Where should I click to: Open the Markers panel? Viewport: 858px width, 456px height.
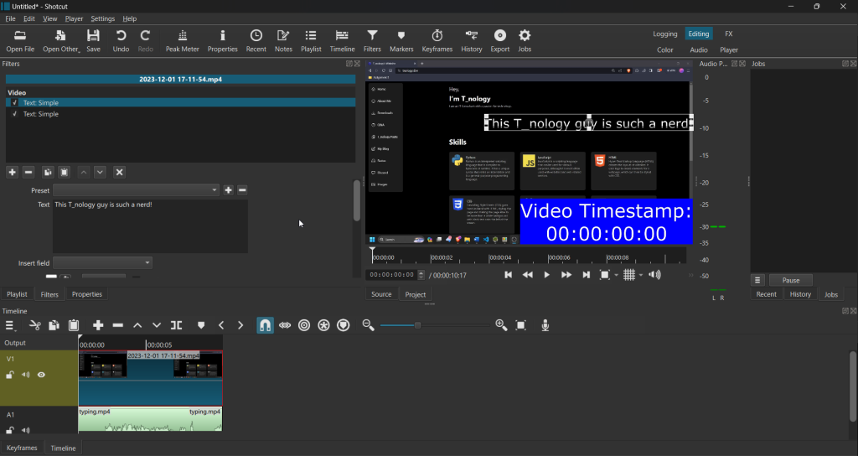coord(401,41)
